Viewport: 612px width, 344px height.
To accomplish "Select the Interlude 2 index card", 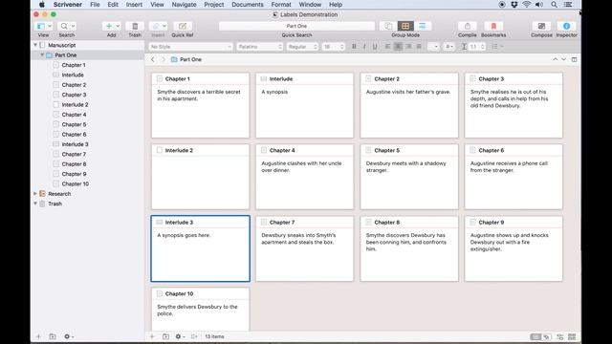I will point(200,177).
